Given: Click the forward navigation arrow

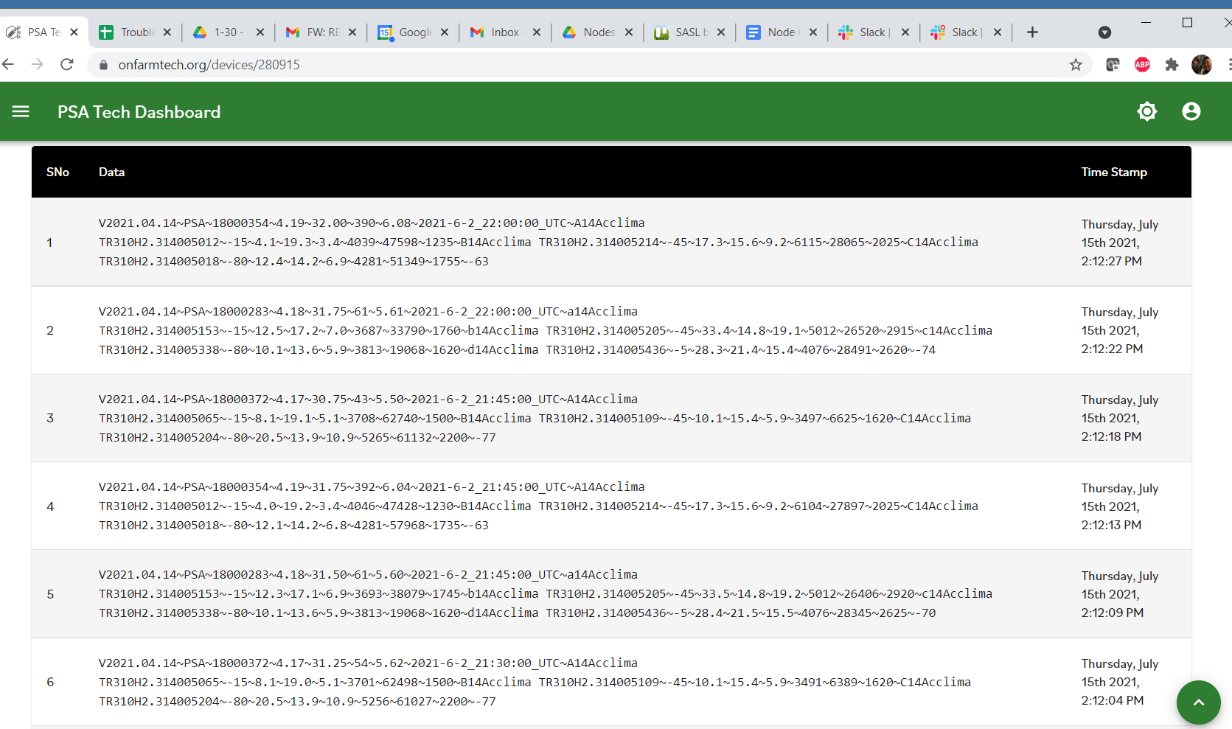Looking at the screenshot, I should (38, 64).
